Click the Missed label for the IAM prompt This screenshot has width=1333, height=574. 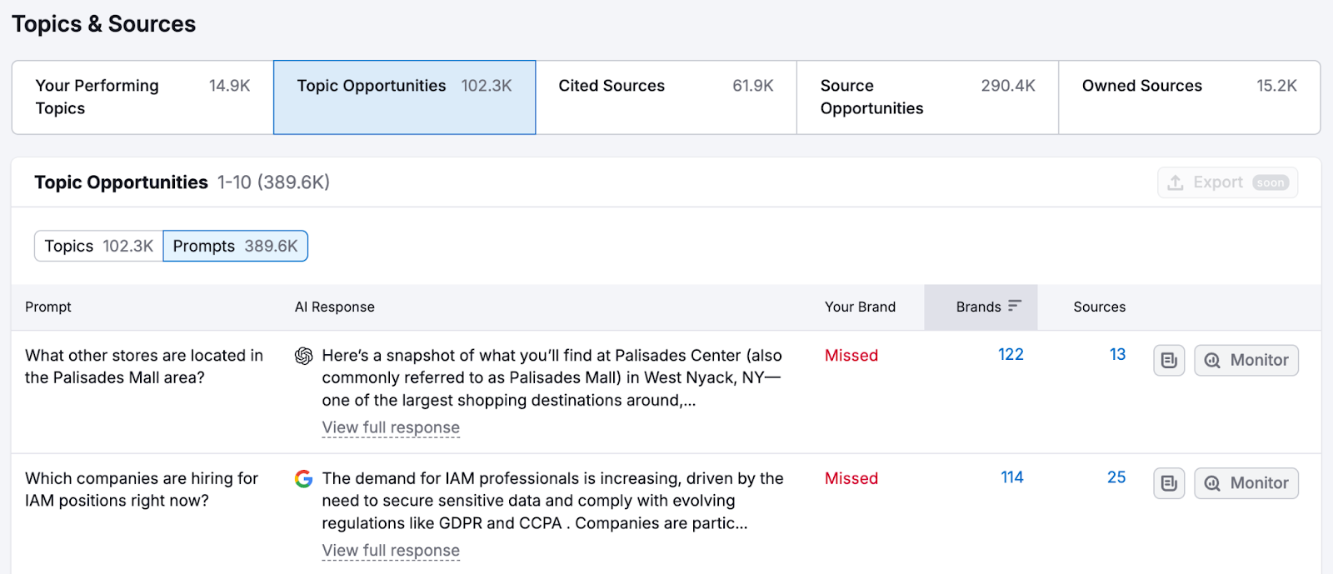click(850, 478)
